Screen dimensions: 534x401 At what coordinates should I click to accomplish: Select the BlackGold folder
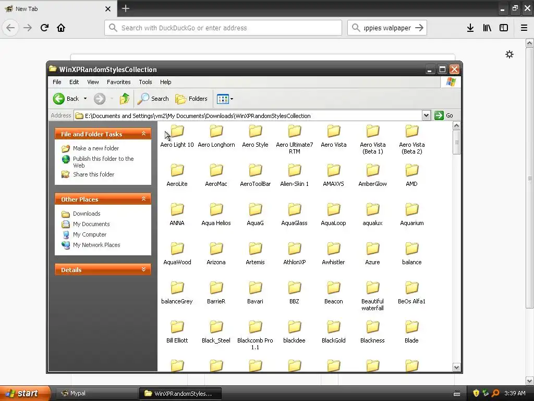pyautogui.click(x=334, y=332)
